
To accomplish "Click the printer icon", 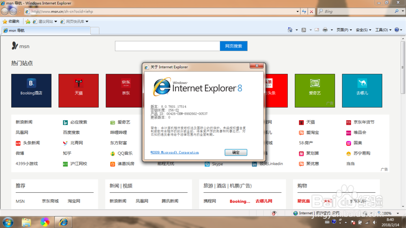I will [325, 30].
